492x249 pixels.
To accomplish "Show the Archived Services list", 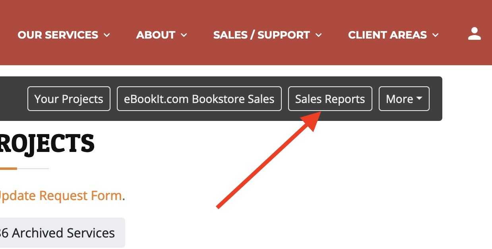I will point(62,233).
